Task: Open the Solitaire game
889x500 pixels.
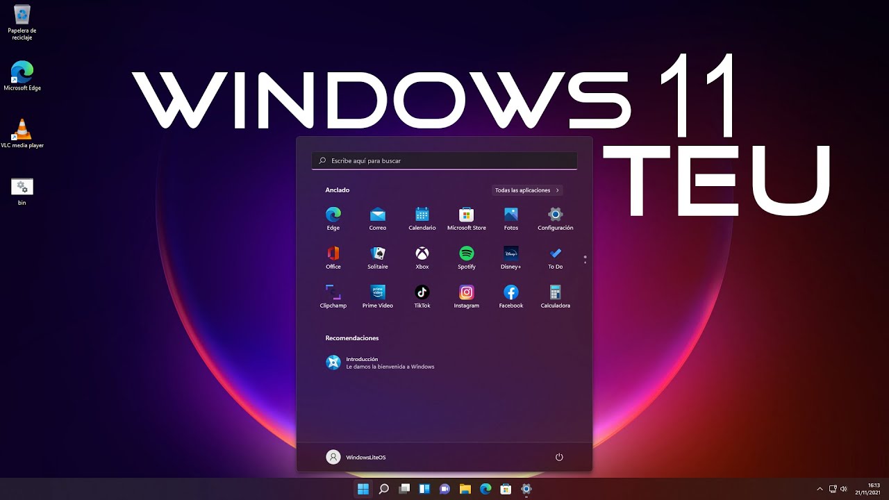Action: tap(378, 257)
